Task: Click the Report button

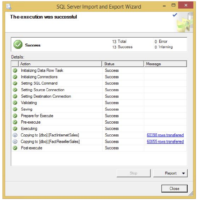Action: (x=170, y=173)
